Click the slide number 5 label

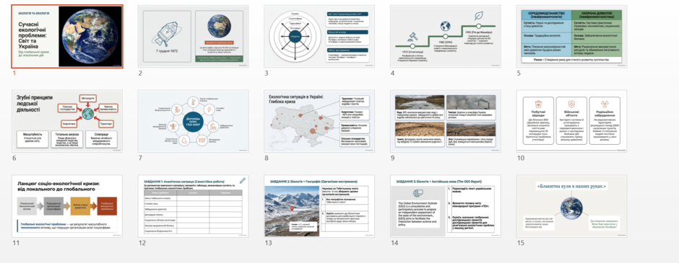pyautogui.click(x=519, y=73)
